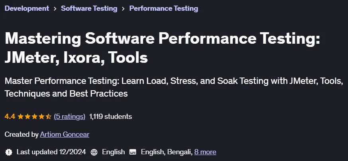This screenshot has width=348, height=161.
Task: Click the Mastering Software Performance Testing title
Action: [x=162, y=48]
